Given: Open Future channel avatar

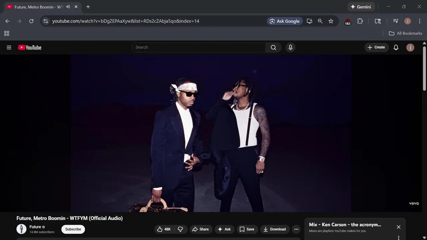Looking at the screenshot, I should pos(21,229).
